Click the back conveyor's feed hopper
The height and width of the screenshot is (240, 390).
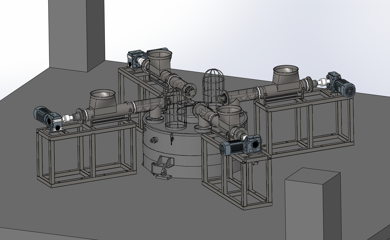pyautogui.click(x=159, y=61)
